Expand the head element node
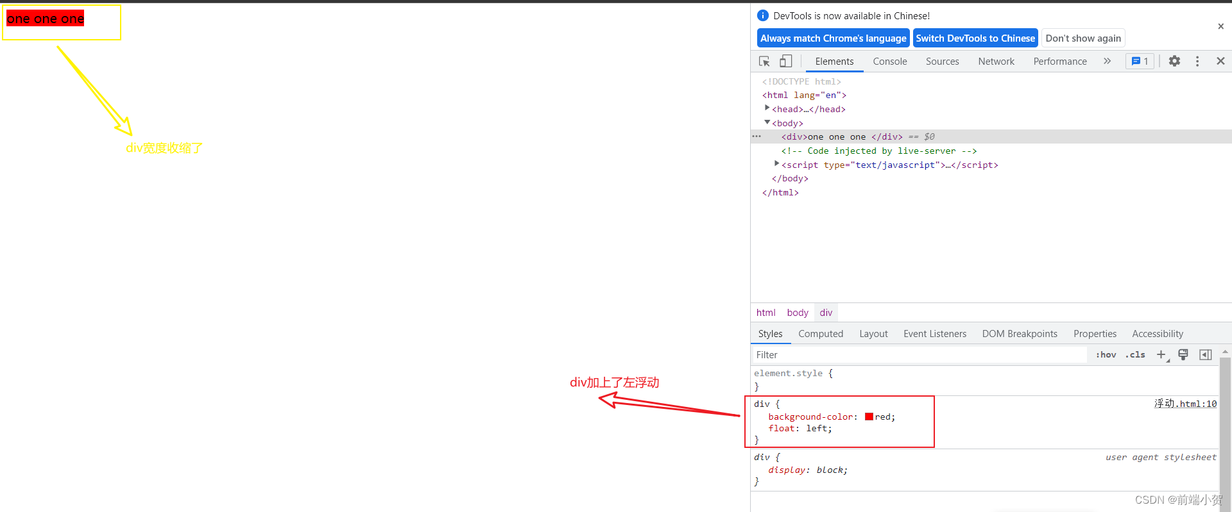This screenshot has width=1232, height=512. [767, 108]
